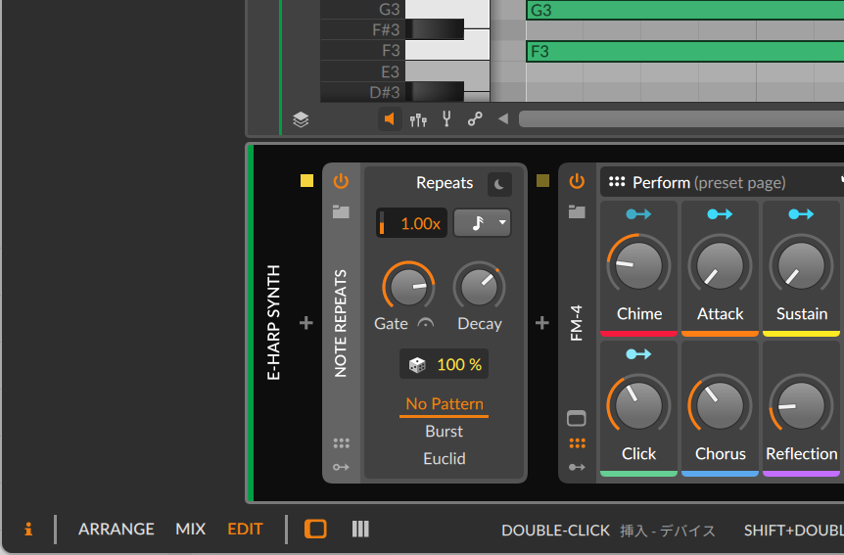Screen dimensions: 844x555
Task: Click the vertical bars panel layout icon
Action: 360,530
